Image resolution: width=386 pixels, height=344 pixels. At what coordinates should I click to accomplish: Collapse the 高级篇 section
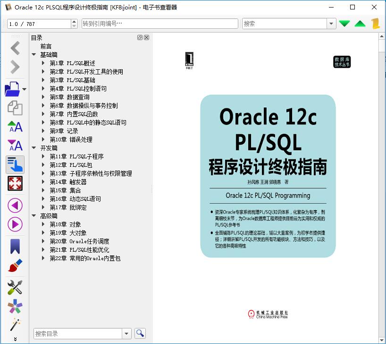(34, 216)
